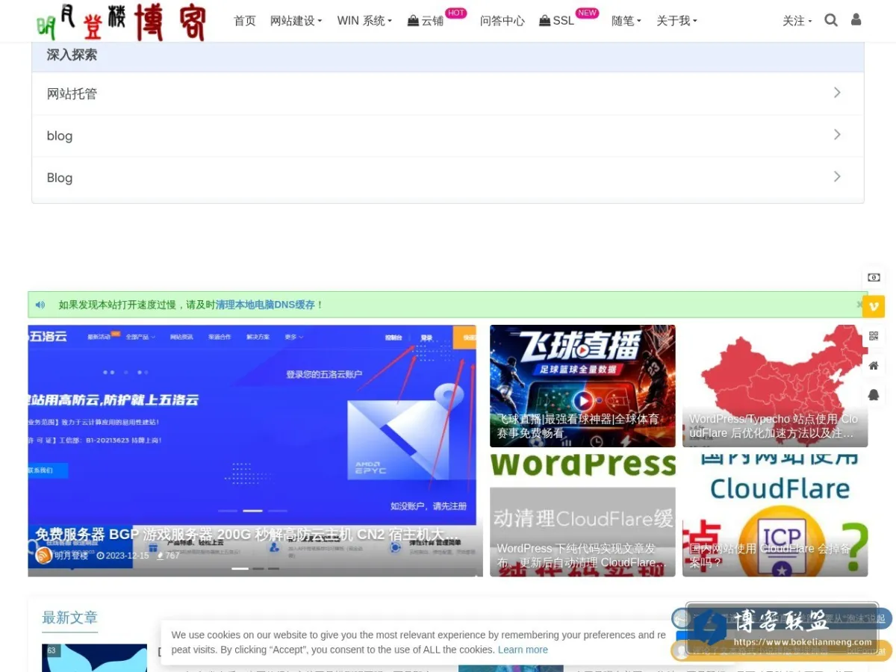Open the article thumbnail numbered 63
The width and height of the screenshot is (896, 672).
(94, 658)
